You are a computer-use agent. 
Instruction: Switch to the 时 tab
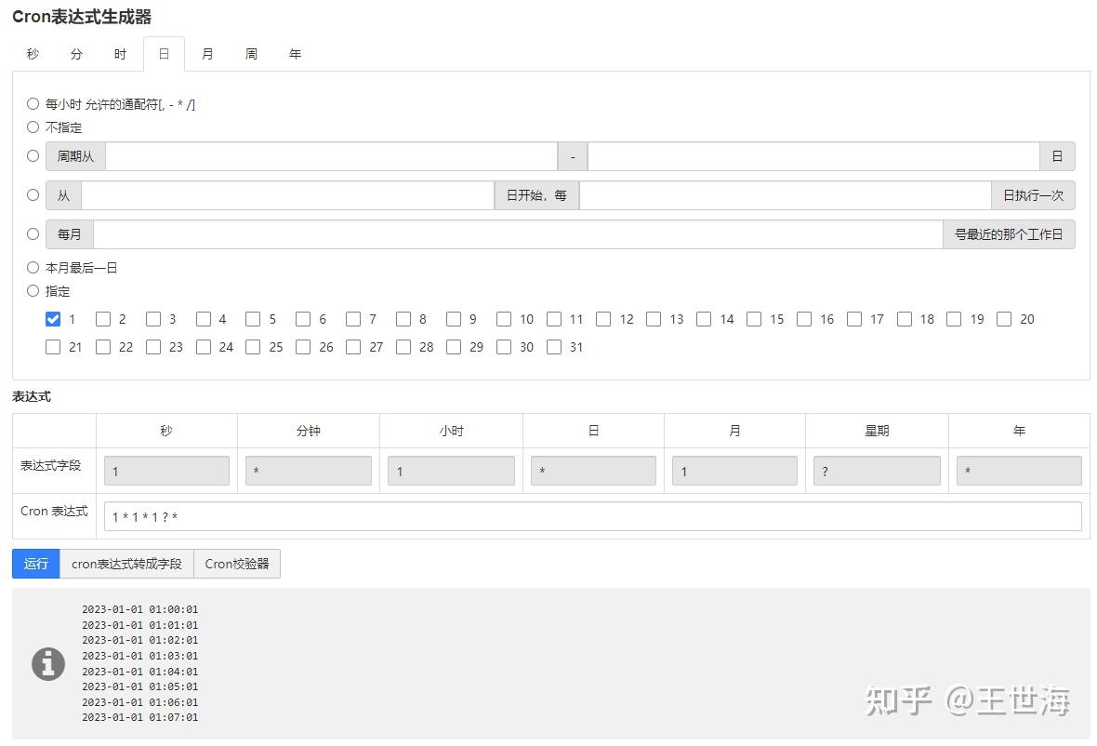coord(120,54)
